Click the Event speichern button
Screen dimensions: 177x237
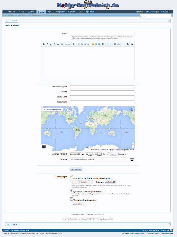point(76,169)
